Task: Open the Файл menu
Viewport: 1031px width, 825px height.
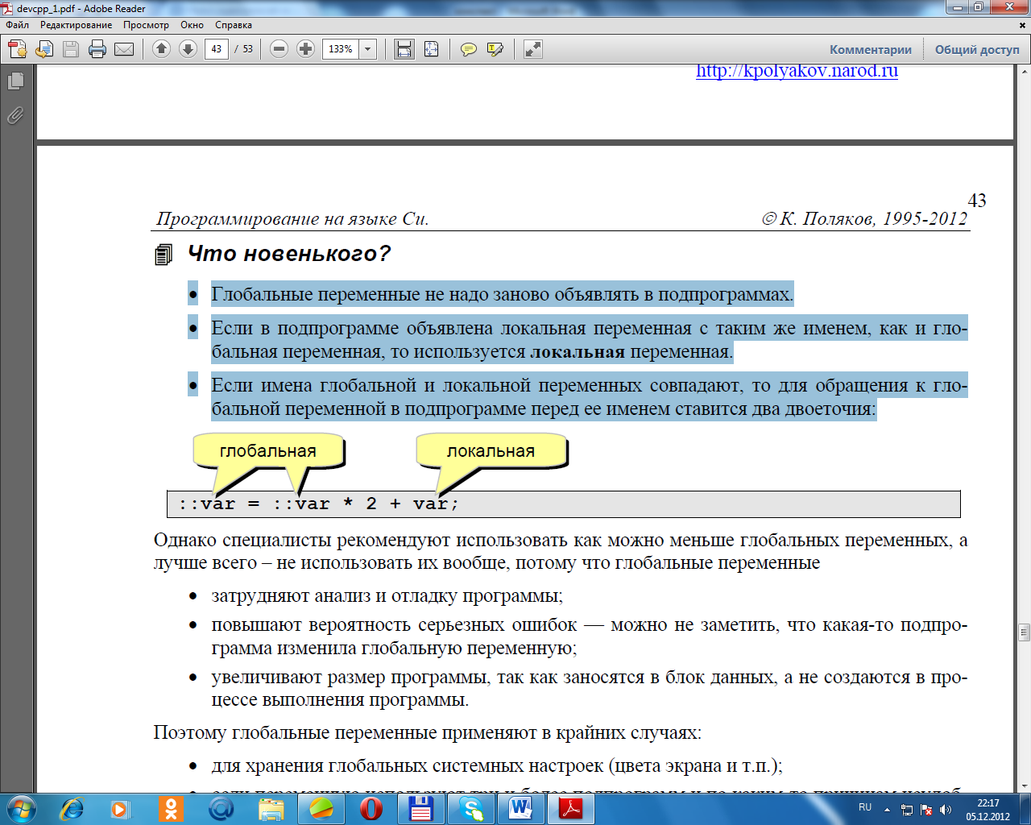Action: 18,25
